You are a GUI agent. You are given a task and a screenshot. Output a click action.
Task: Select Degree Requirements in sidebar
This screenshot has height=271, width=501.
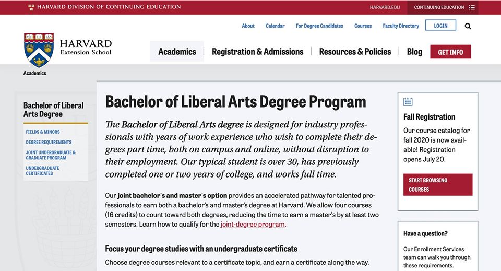(49, 142)
